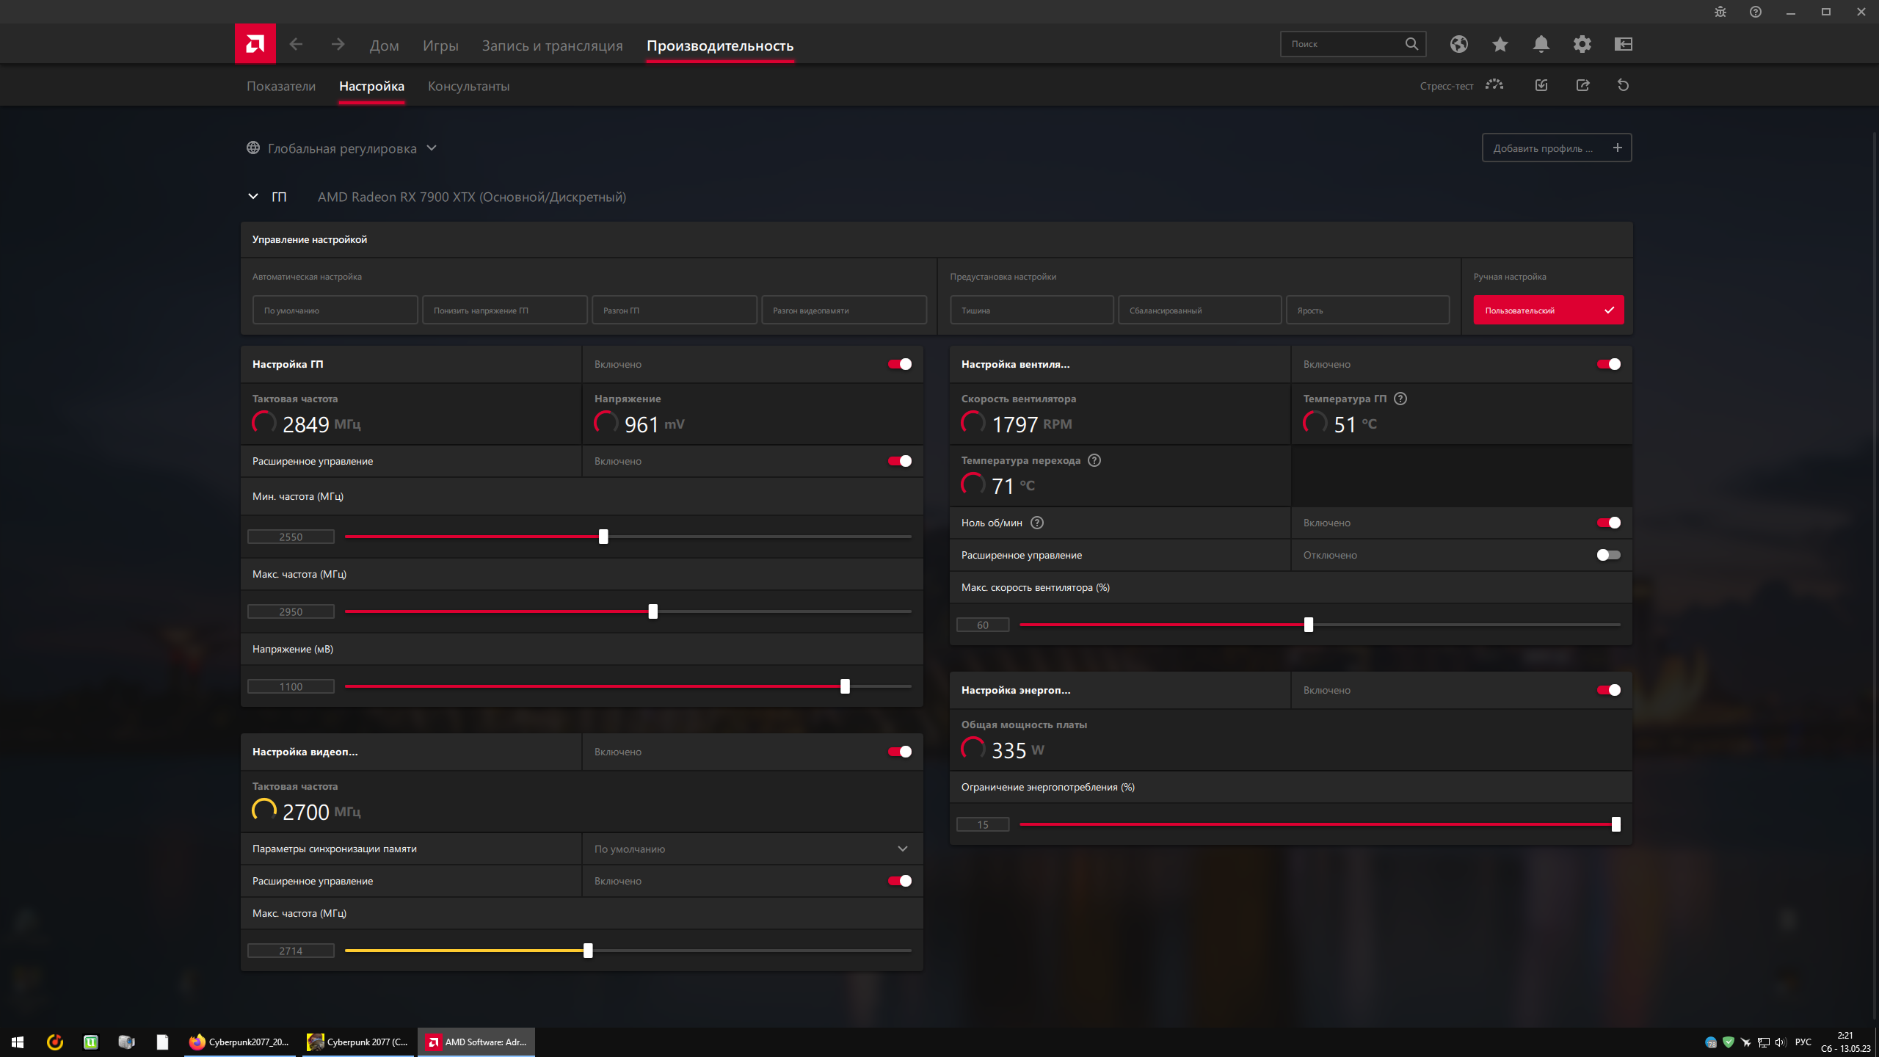Open favorites star icon
This screenshot has height=1057, width=1879.
tap(1500, 44)
